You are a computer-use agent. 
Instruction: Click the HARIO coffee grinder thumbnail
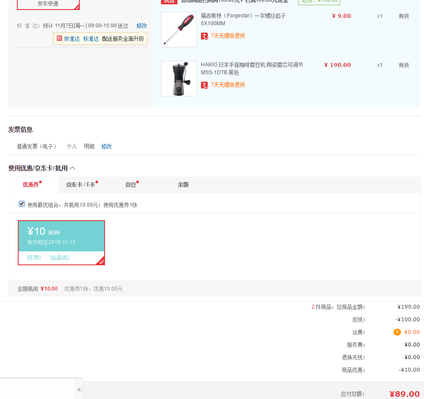179,79
